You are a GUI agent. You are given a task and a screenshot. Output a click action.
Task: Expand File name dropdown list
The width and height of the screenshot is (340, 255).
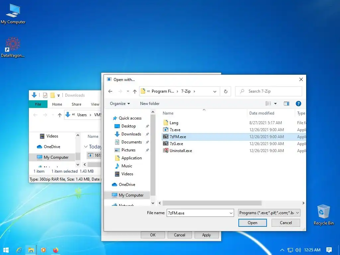(231, 213)
